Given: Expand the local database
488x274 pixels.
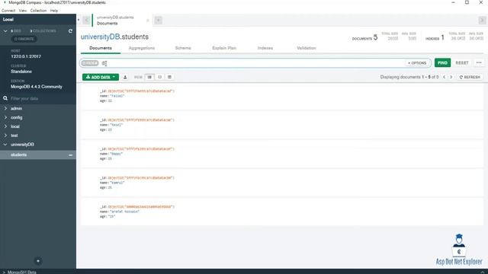Looking at the screenshot, I should pyautogui.click(x=5, y=126).
